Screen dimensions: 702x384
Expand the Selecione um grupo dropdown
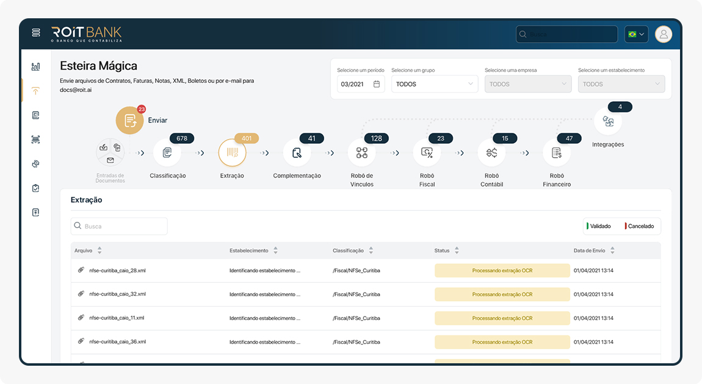(x=434, y=84)
